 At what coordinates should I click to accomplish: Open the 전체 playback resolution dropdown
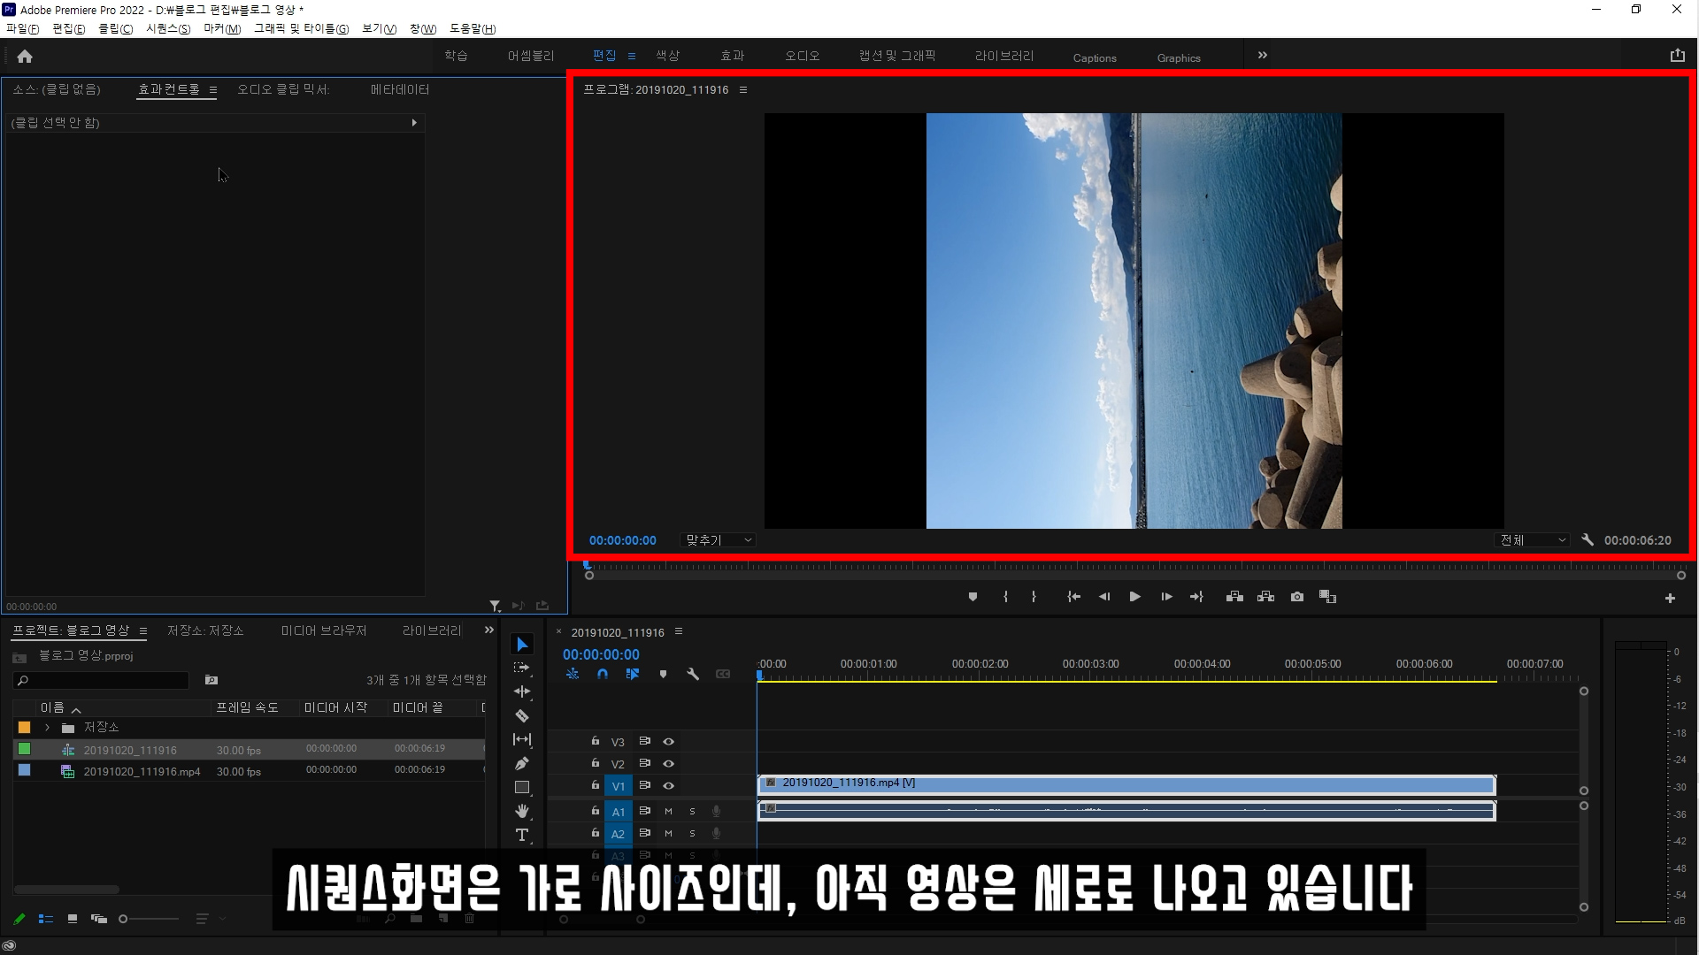(x=1533, y=540)
